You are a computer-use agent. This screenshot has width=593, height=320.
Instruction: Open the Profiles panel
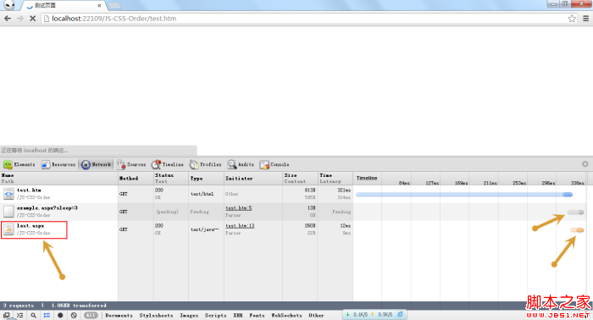(x=205, y=165)
